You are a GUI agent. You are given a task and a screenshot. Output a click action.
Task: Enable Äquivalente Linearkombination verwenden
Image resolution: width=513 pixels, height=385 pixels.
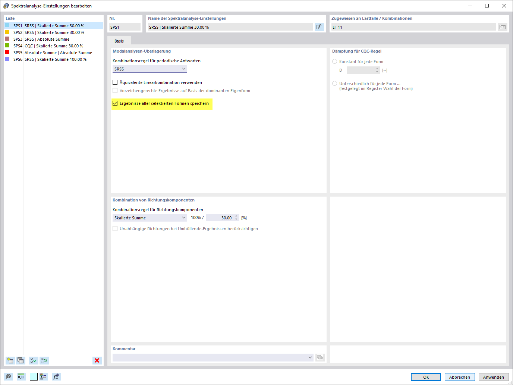[115, 82]
